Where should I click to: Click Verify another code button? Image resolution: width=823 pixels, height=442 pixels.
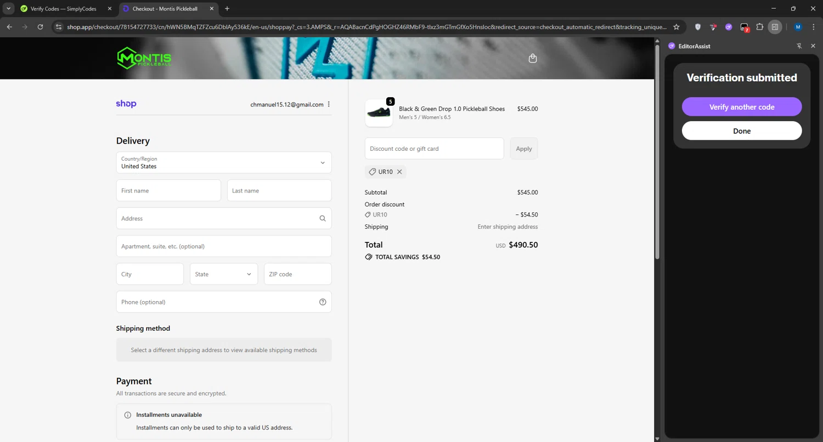click(742, 107)
